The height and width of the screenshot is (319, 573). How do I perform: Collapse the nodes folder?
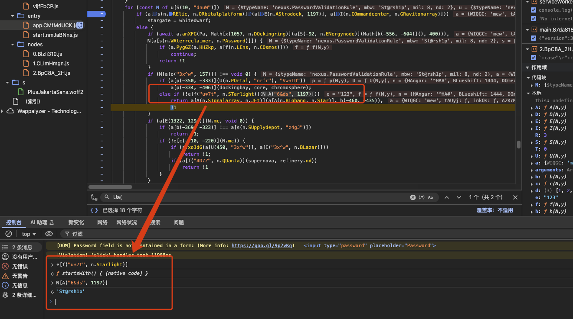click(x=13, y=45)
